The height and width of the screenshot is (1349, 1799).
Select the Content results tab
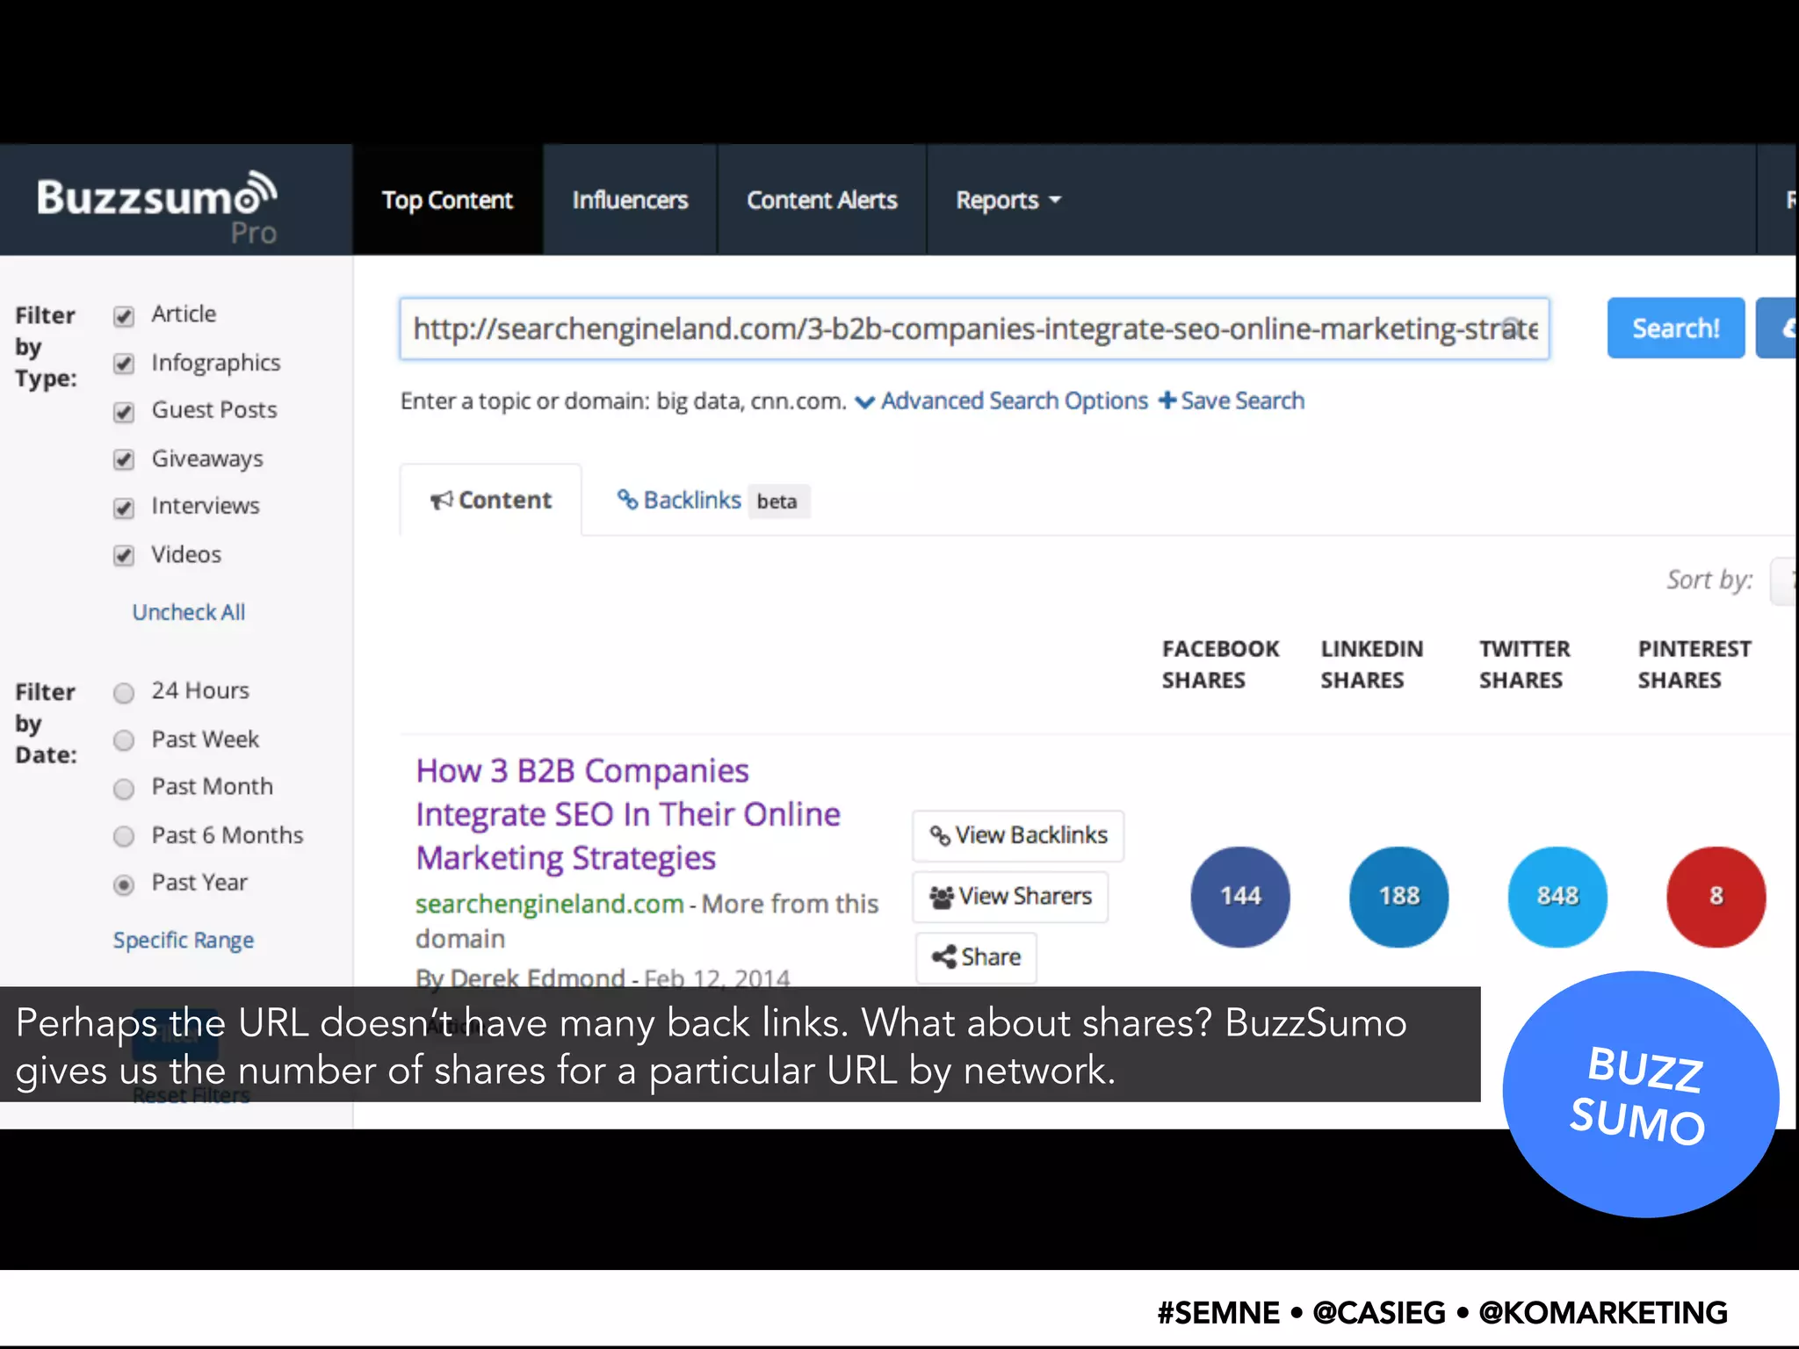pyautogui.click(x=490, y=500)
